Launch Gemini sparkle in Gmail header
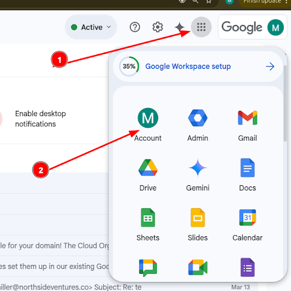This screenshot has width=291, height=291. [x=179, y=27]
